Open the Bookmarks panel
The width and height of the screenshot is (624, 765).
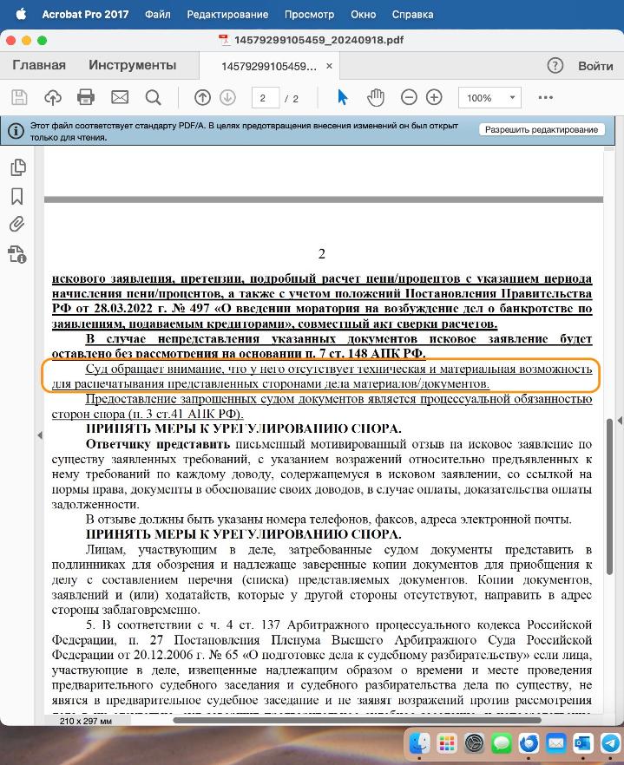[x=17, y=197]
